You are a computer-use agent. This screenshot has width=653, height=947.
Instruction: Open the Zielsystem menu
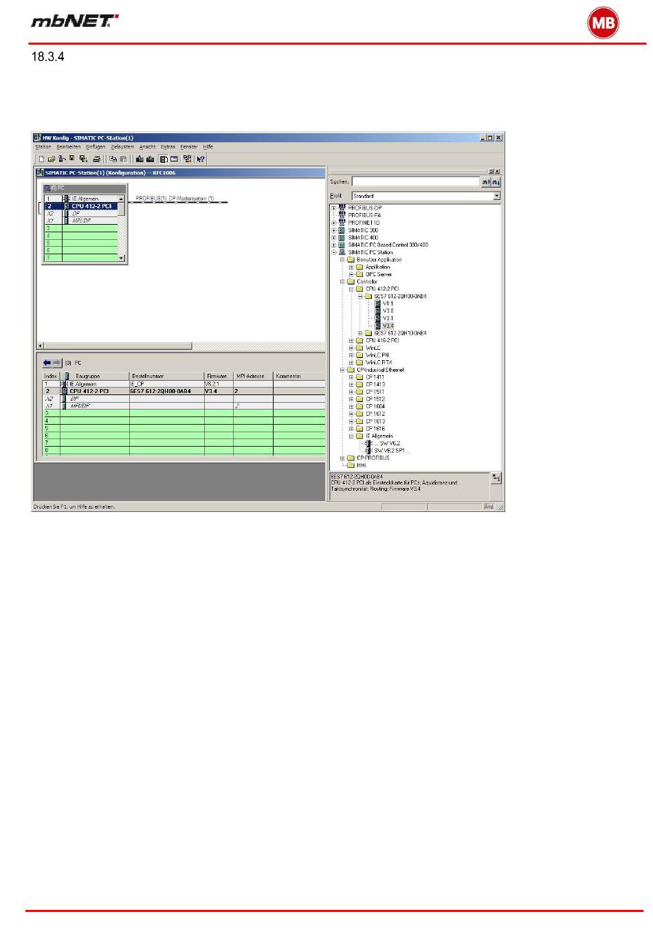pyautogui.click(x=122, y=147)
